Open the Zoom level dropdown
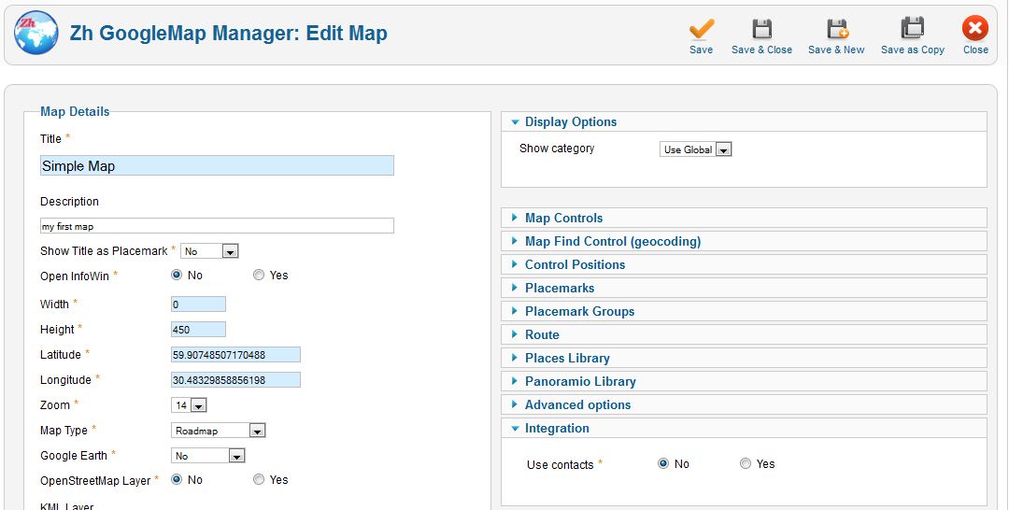This screenshot has height=510, width=1009. 189,405
